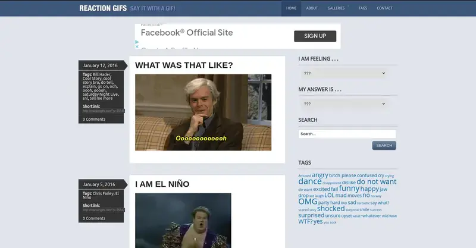Expand the 'I am feeling' dropdown
This screenshot has width=476, height=248.
click(x=344, y=73)
